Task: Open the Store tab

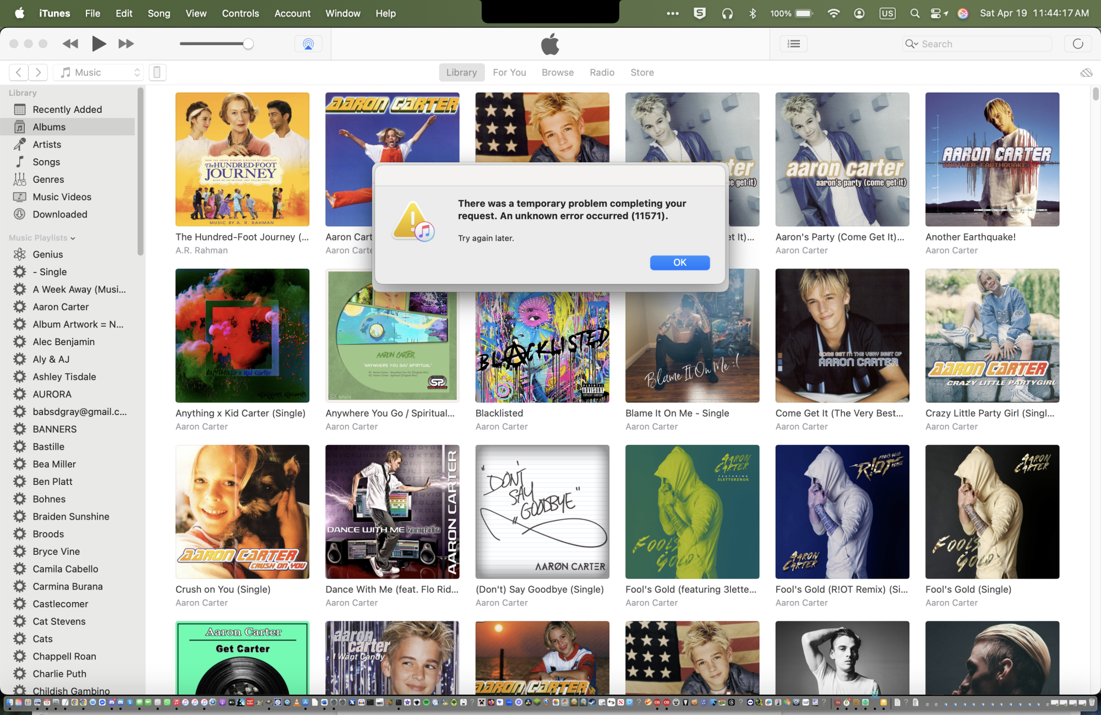Action: pos(642,72)
